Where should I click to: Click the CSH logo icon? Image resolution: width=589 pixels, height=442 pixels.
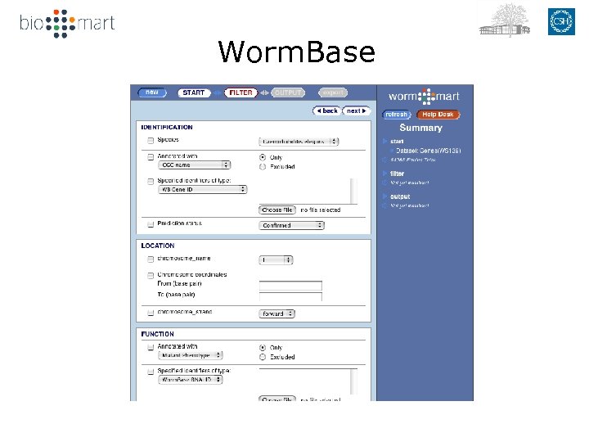pos(561,21)
